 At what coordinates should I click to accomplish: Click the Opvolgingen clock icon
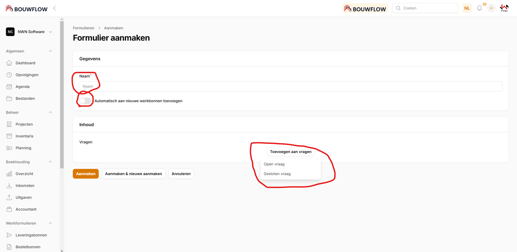(x=9, y=75)
